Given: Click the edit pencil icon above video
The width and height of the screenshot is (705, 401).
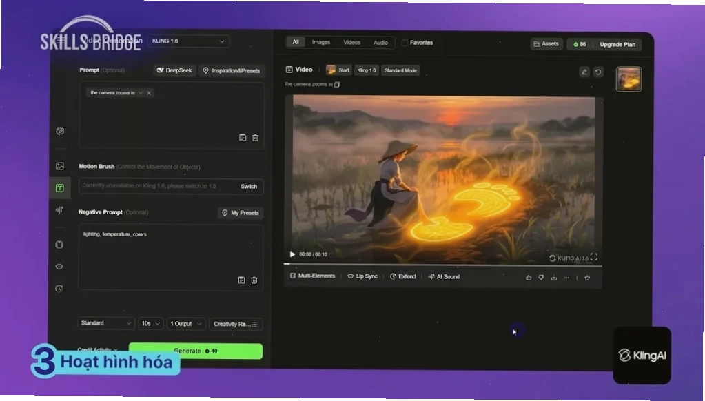Looking at the screenshot, I should [x=584, y=72].
